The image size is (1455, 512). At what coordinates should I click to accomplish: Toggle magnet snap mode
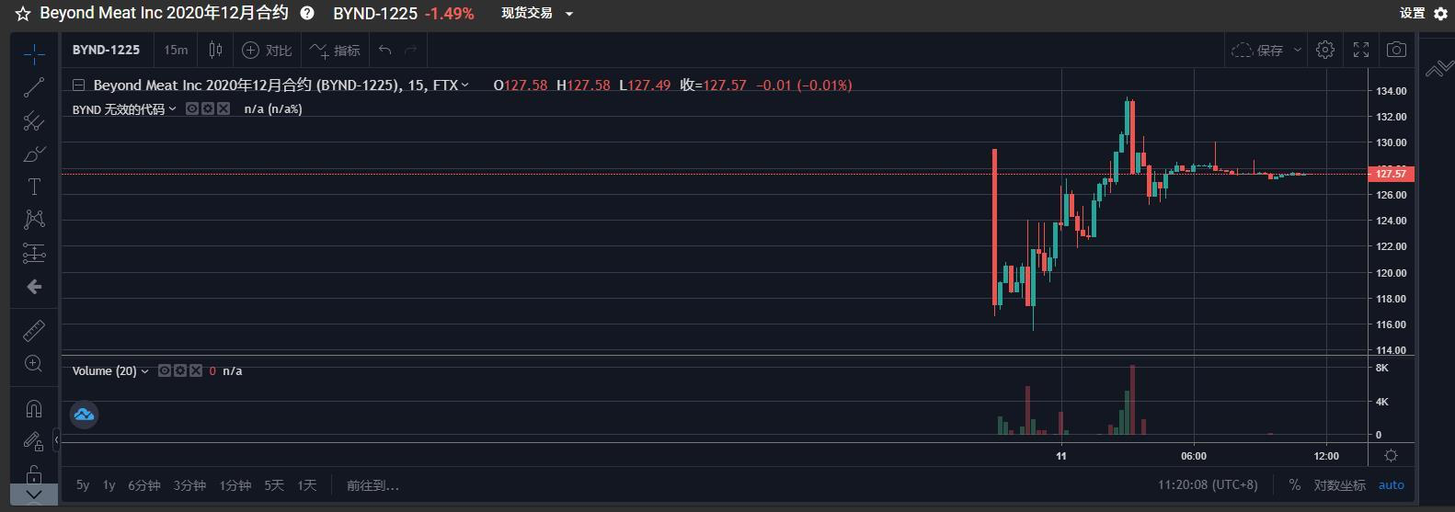pos(34,407)
